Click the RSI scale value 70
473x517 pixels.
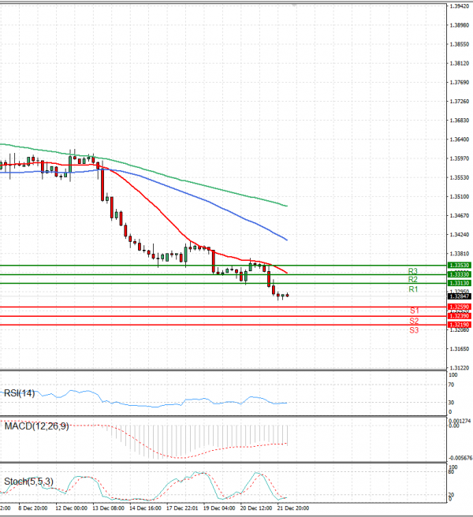(x=451, y=385)
